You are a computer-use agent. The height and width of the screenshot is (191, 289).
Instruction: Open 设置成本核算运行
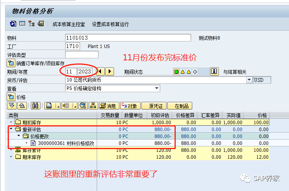110,24
